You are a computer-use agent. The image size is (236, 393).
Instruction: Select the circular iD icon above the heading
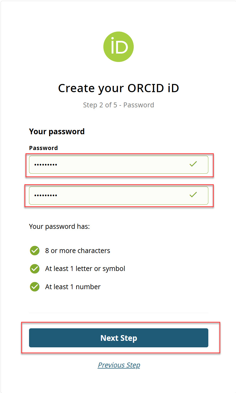click(119, 46)
